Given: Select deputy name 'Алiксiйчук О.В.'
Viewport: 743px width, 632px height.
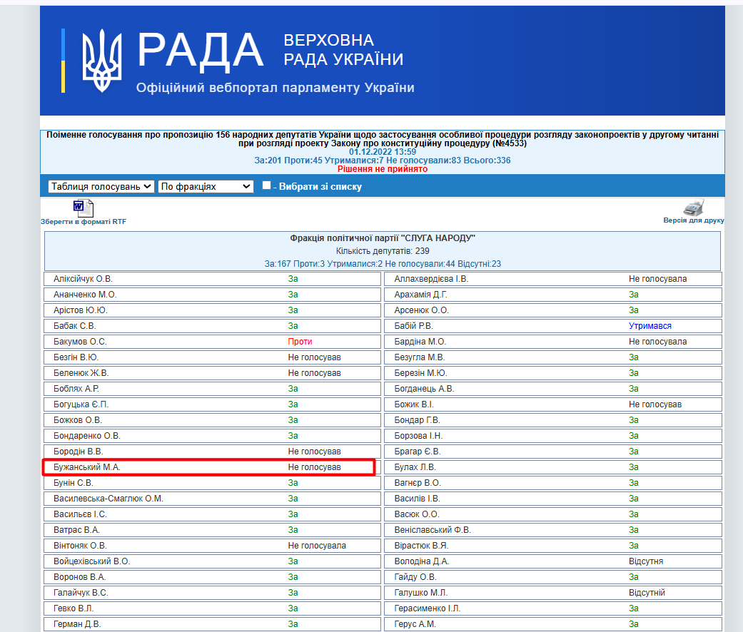Looking at the screenshot, I should tap(83, 279).
